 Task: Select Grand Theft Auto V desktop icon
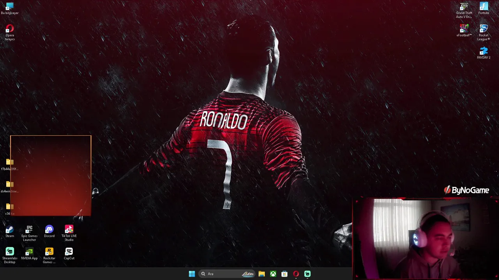464,10
